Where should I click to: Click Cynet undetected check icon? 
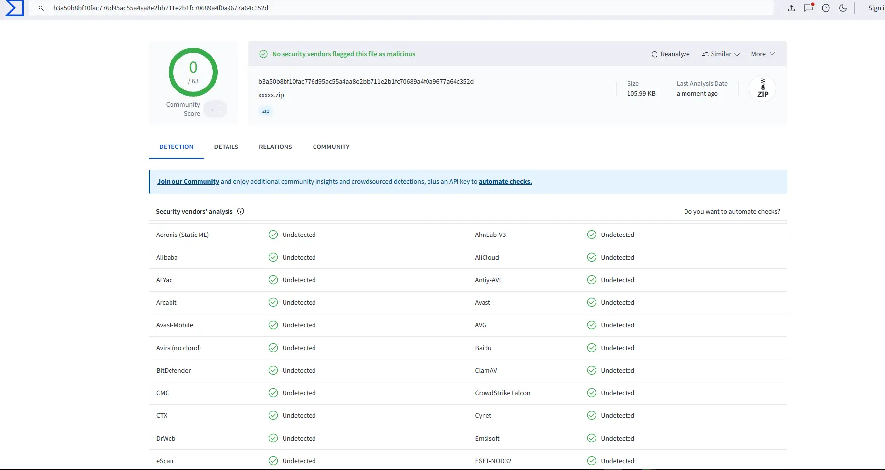592,416
